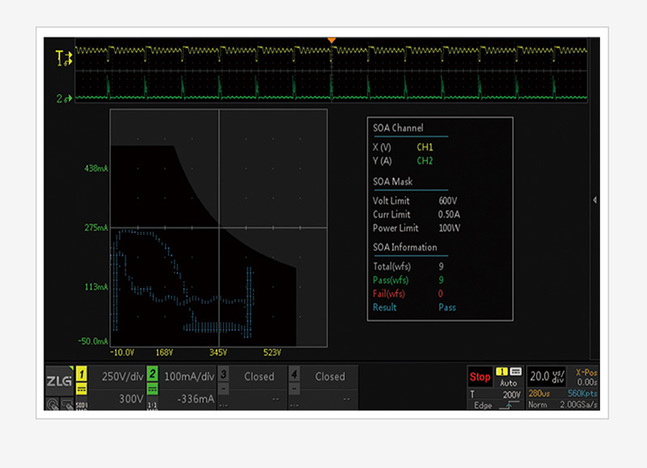Click the channel 1 probe ratio indicator
Image resolution: width=647 pixels, height=468 pixels.
[x=82, y=405]
